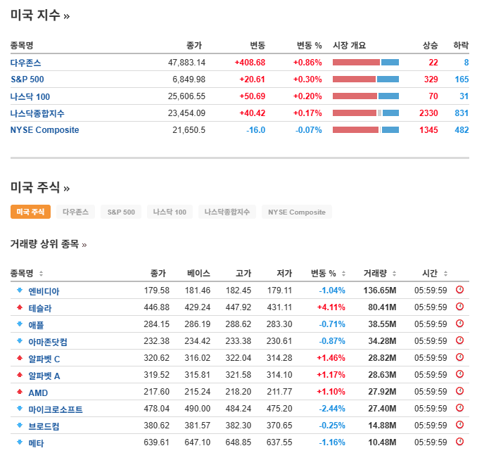
Task: Open the 미국 주식 section heading link
Action: point(40,187)
